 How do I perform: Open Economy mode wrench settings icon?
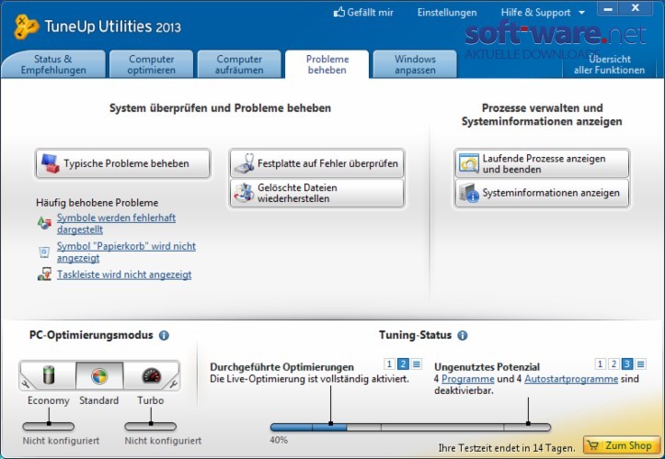(25, 384)
